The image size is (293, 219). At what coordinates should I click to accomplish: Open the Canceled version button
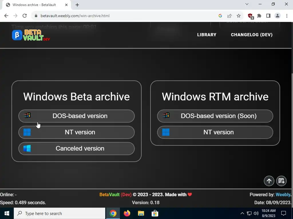[76, 148]
